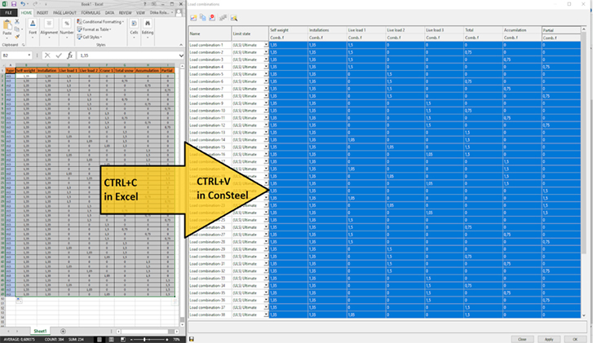Expand the Conditional Formatting dropdown
This screenshot has width=593, height=343.
[101, 22]
